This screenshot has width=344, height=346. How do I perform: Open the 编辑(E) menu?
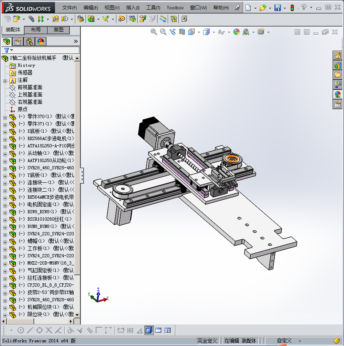[91, 8]
